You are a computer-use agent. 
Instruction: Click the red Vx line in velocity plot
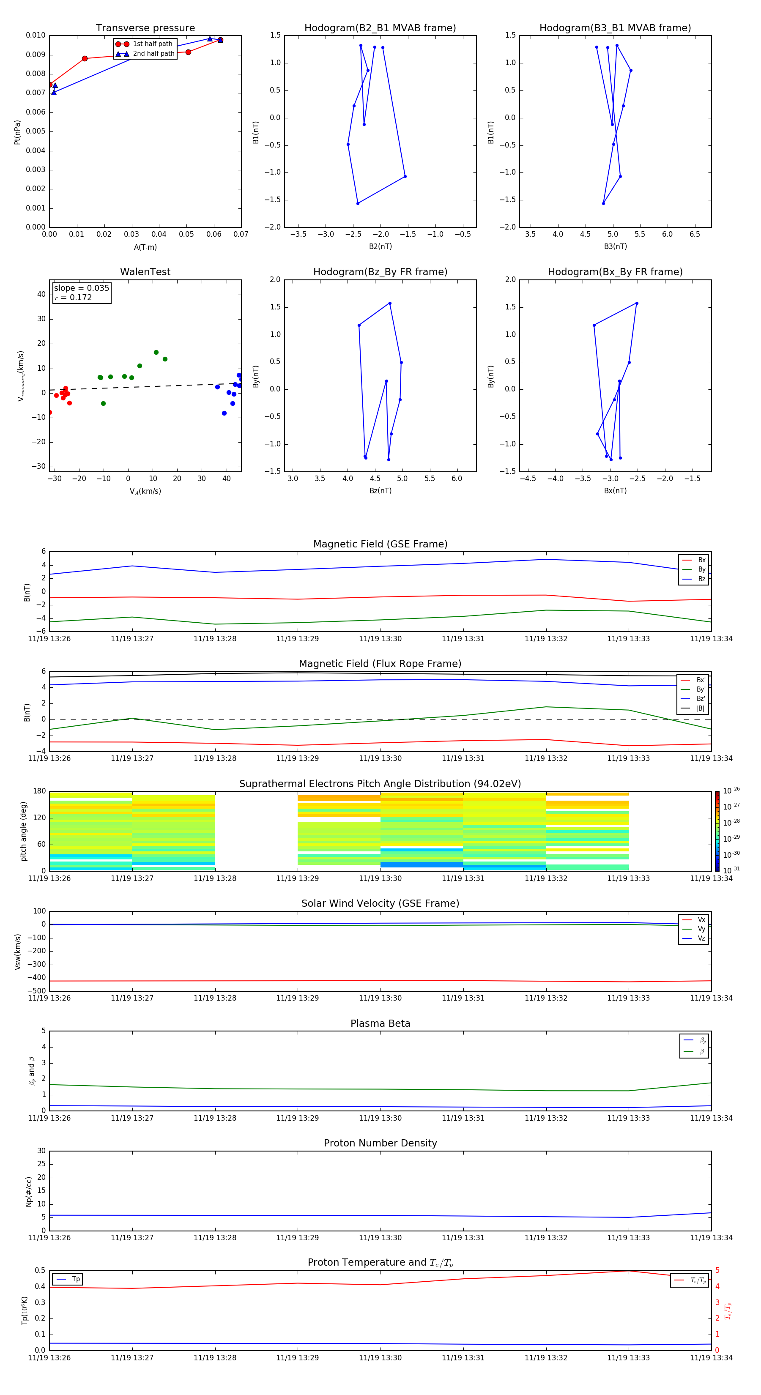(x=380, y=981)
